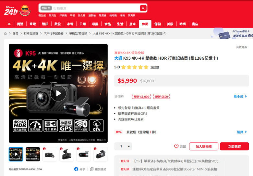The image size is (253, 176).
Task: Open the PChome聯名卡 credit card banner
Action: click(232, 33)
